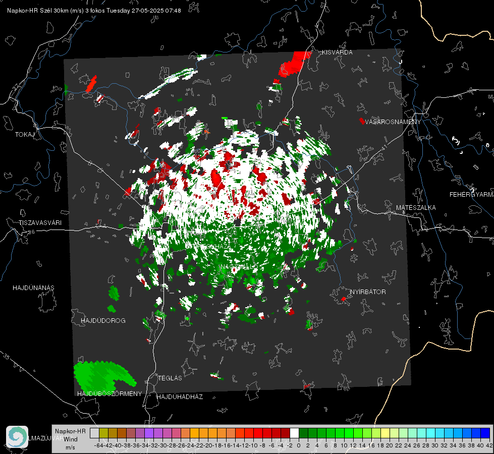Click the VÁSÁROSNAMÉNY town label
This screenshot has width=494, height=454.
(x=393, y=122)
